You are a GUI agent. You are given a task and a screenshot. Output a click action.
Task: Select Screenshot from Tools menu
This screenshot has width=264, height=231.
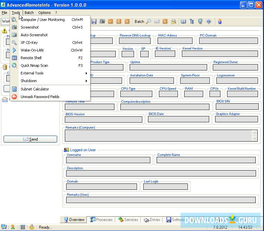click(50, 27)
